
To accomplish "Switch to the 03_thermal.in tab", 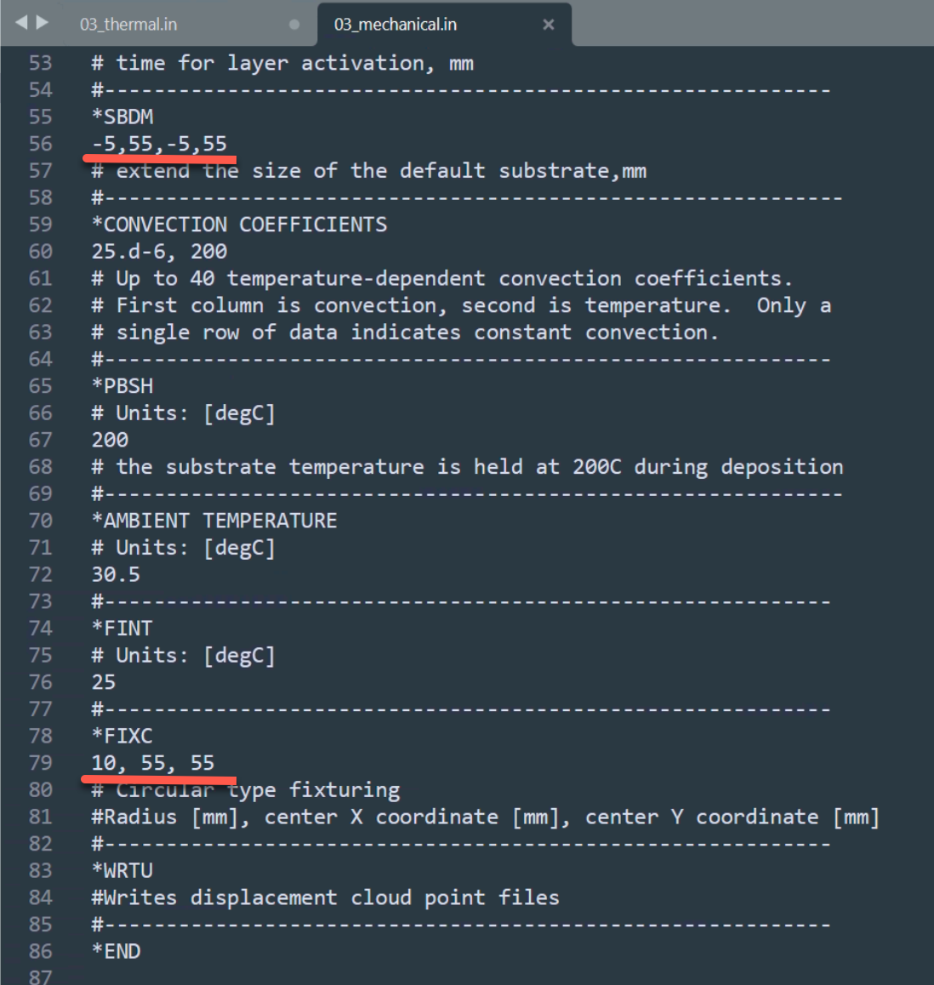I will tap(128, 25).
